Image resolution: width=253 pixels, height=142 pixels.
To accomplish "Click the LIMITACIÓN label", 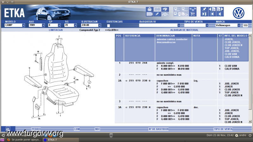I will [x=56, y=30].
